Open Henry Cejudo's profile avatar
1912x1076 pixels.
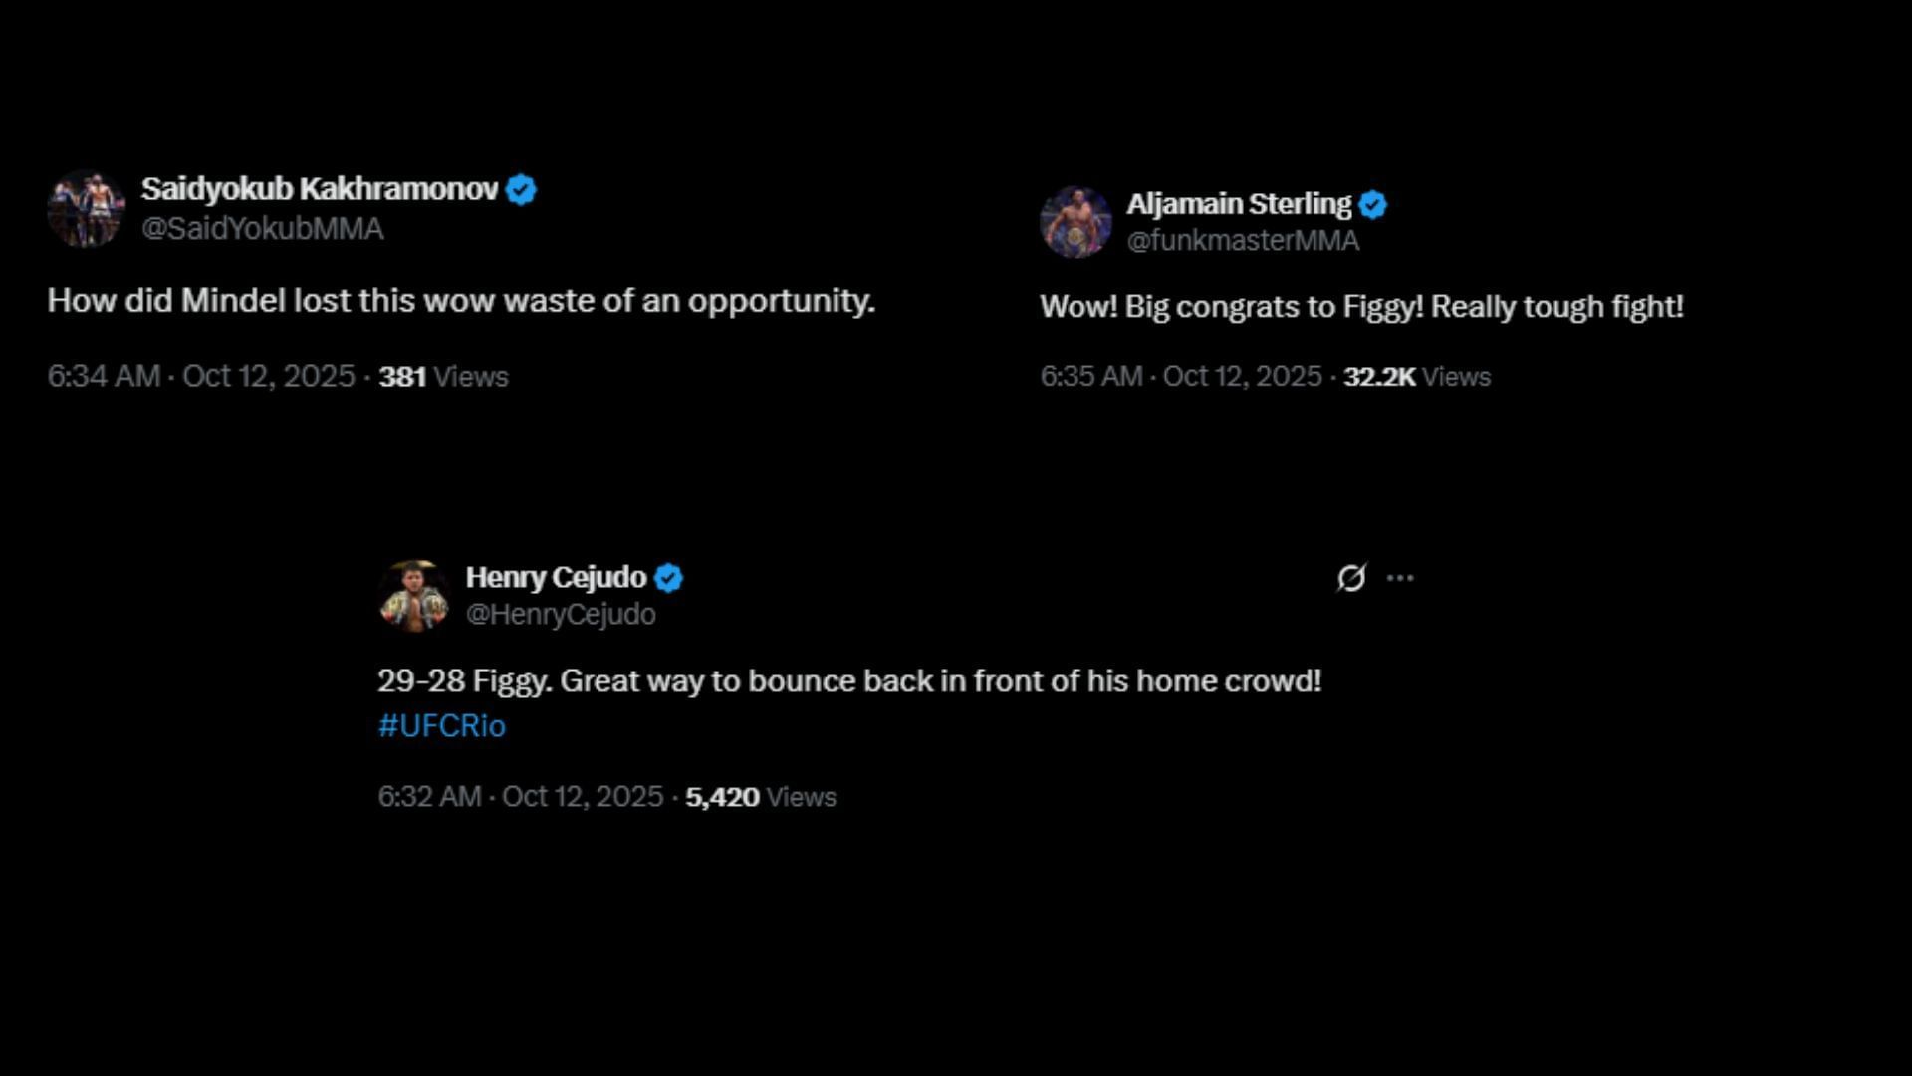pos(414,596)
